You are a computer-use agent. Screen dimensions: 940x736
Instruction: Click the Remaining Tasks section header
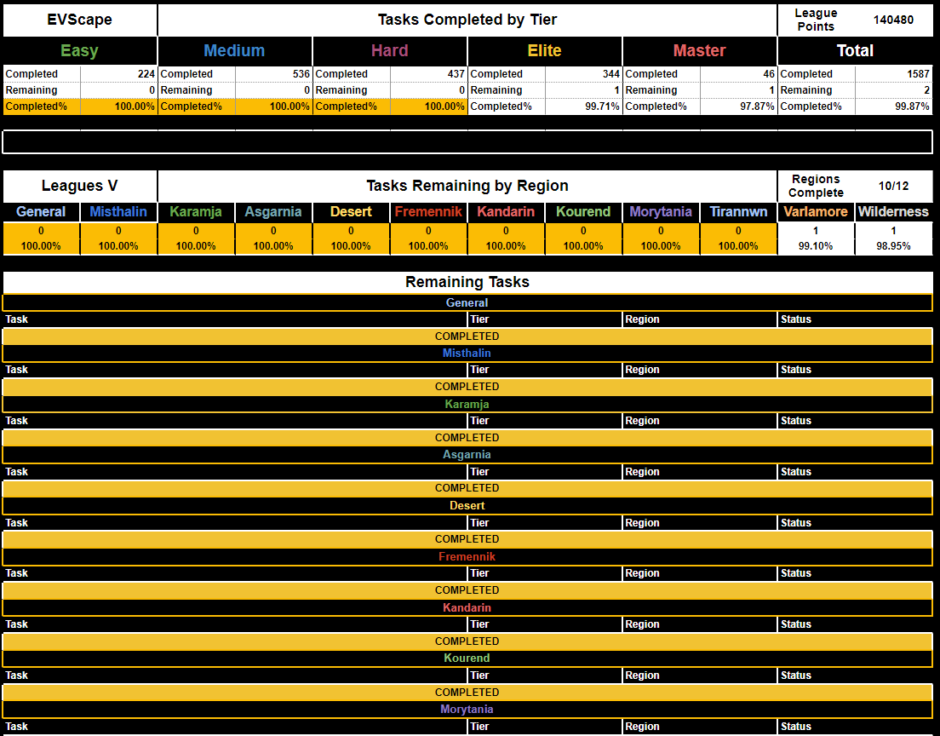pyautogui.click(x=467, y=282)
